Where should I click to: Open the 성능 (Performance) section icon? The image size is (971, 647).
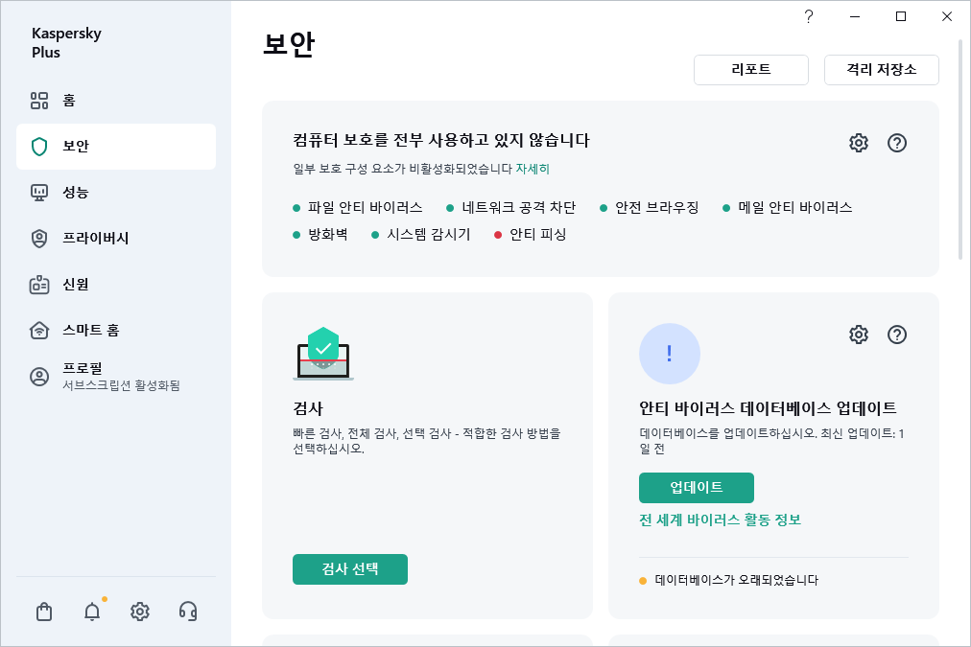(x=39, y=191)
